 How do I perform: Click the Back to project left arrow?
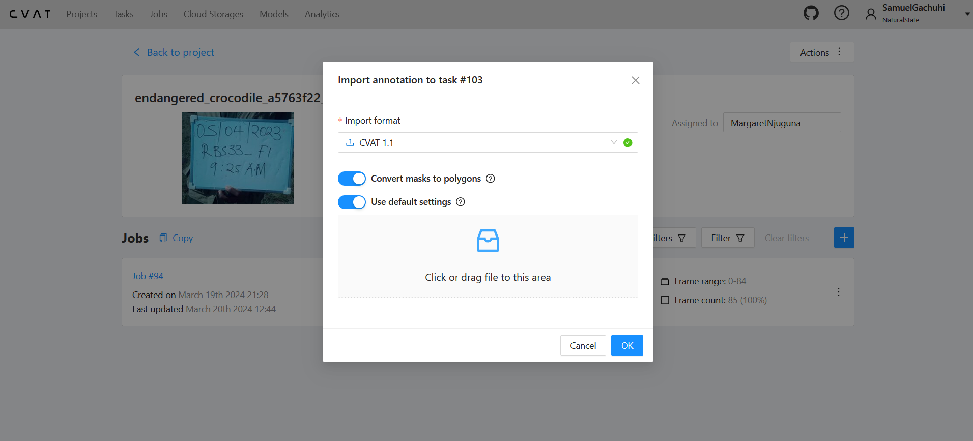pos(136,52)
